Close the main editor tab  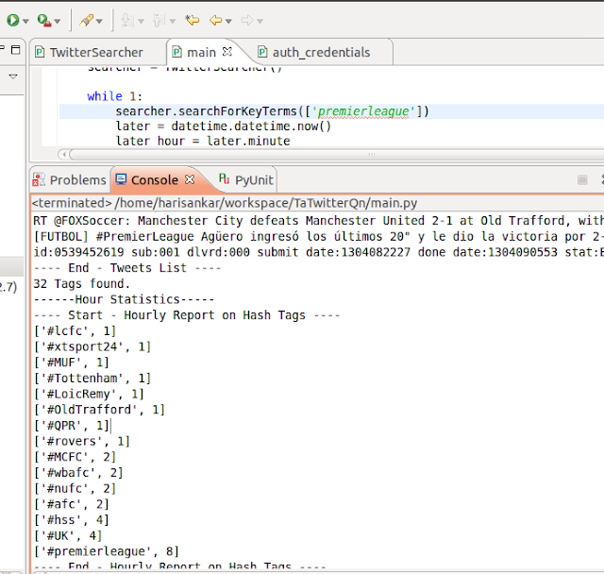click(227, 52)
